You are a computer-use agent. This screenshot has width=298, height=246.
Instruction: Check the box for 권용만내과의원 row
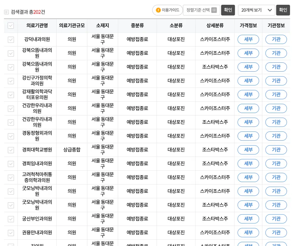point(11,233)
